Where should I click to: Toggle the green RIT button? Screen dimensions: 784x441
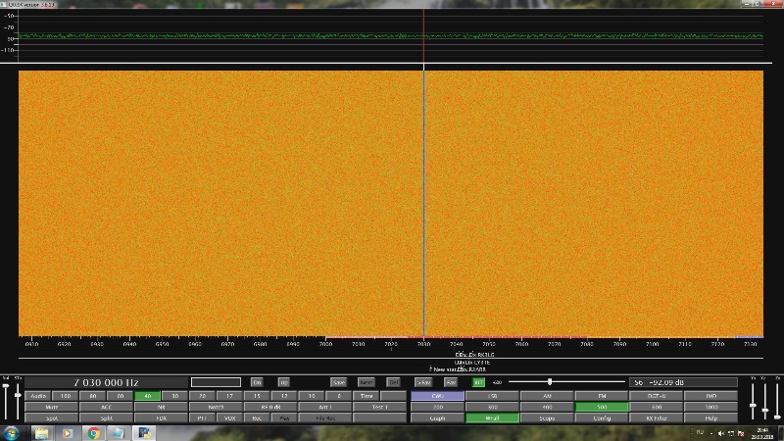click(479, 382)
